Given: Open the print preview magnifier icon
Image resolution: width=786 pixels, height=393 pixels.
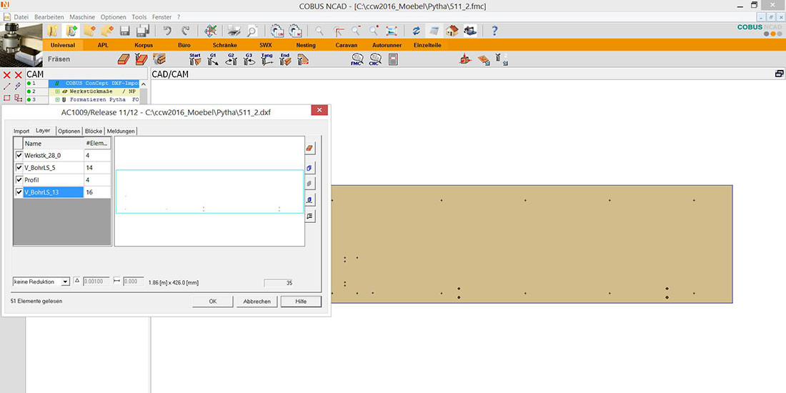Looking at the screenshot, I should (252, 31).
